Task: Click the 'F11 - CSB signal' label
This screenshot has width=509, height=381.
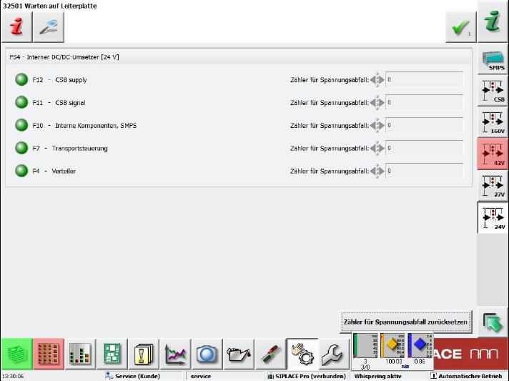Action: click(59, 102)
